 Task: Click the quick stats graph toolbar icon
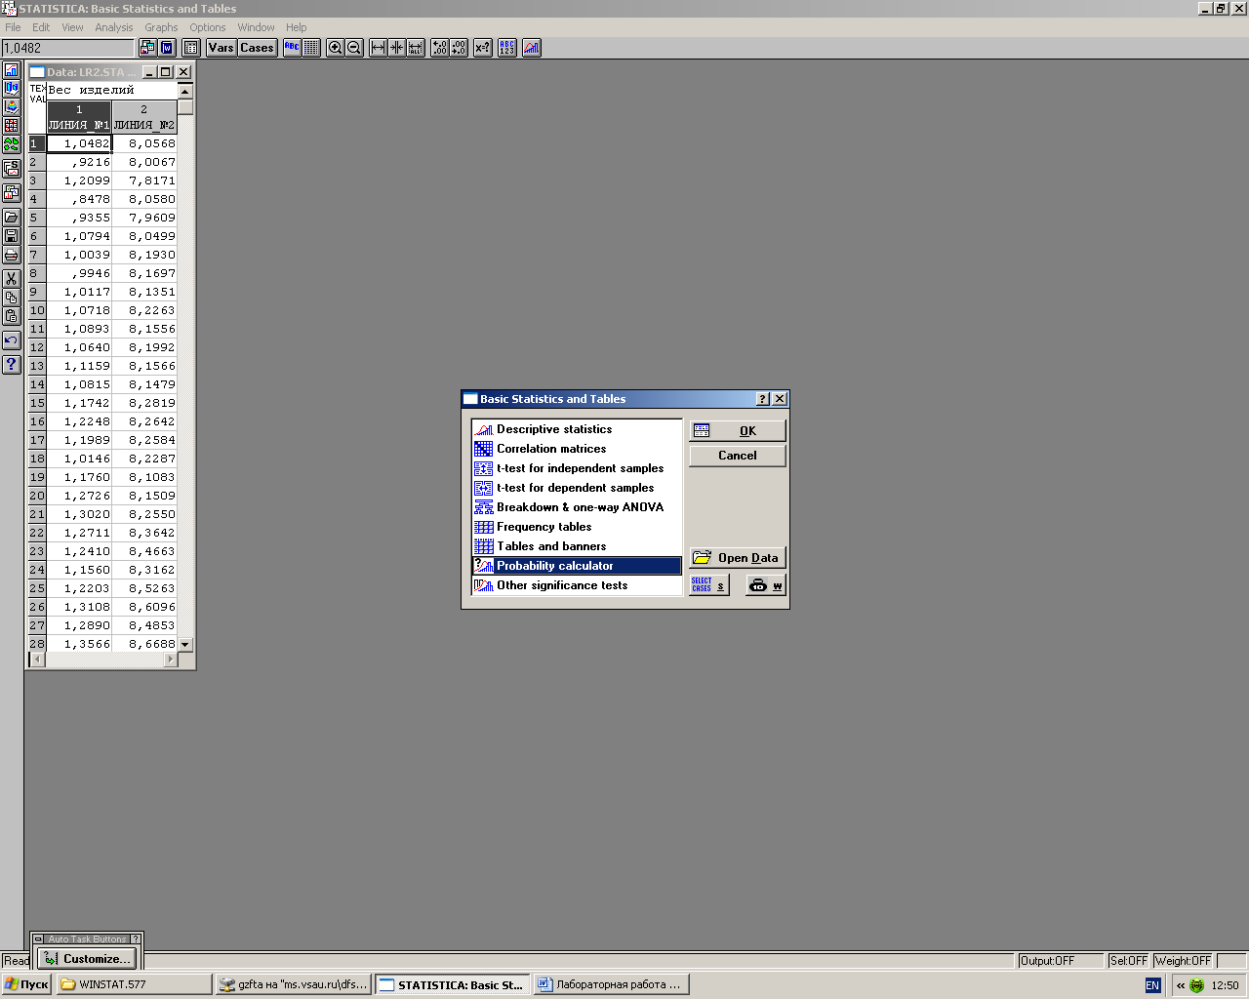tap(532, 48)
